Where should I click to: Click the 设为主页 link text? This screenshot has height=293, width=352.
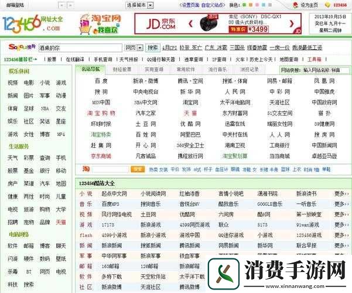309,5
